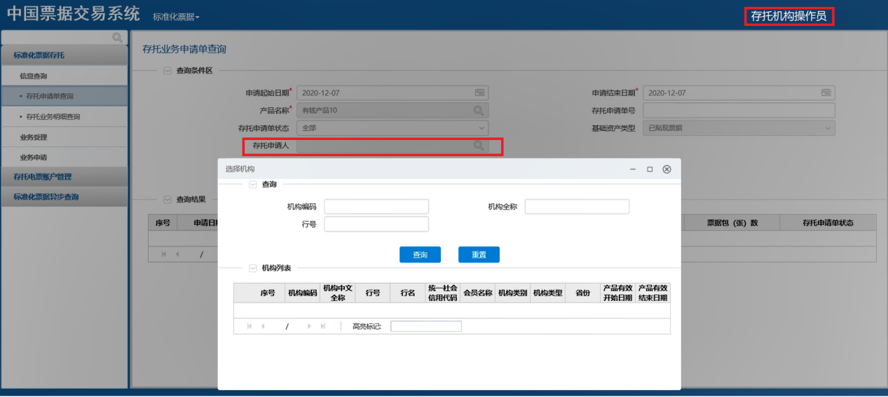Viewport: 888px width, 397px height.
Task: Click 票据包（张）数 column header
Action: pos(732,223)
